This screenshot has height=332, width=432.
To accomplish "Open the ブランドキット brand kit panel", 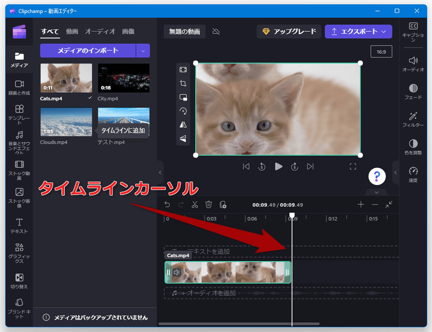I will (x=19, y=308).
